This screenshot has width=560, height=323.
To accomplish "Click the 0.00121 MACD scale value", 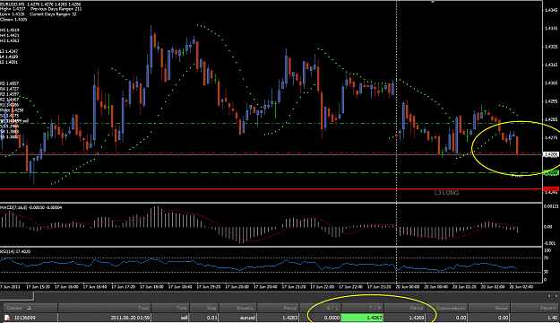I will coord(551,206).
